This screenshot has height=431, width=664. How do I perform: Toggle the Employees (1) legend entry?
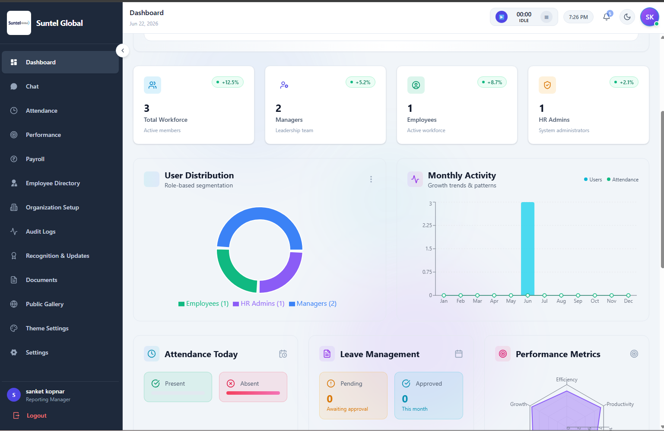click(203, 304)
